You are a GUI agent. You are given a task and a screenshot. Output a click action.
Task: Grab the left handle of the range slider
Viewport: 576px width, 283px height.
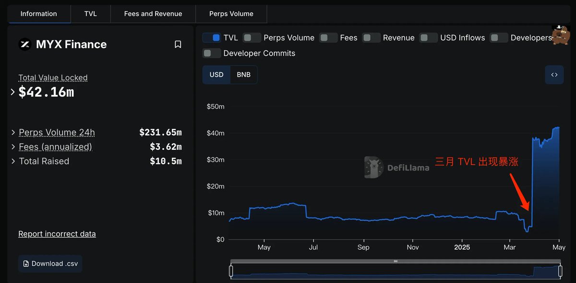(x=231, y=271)
